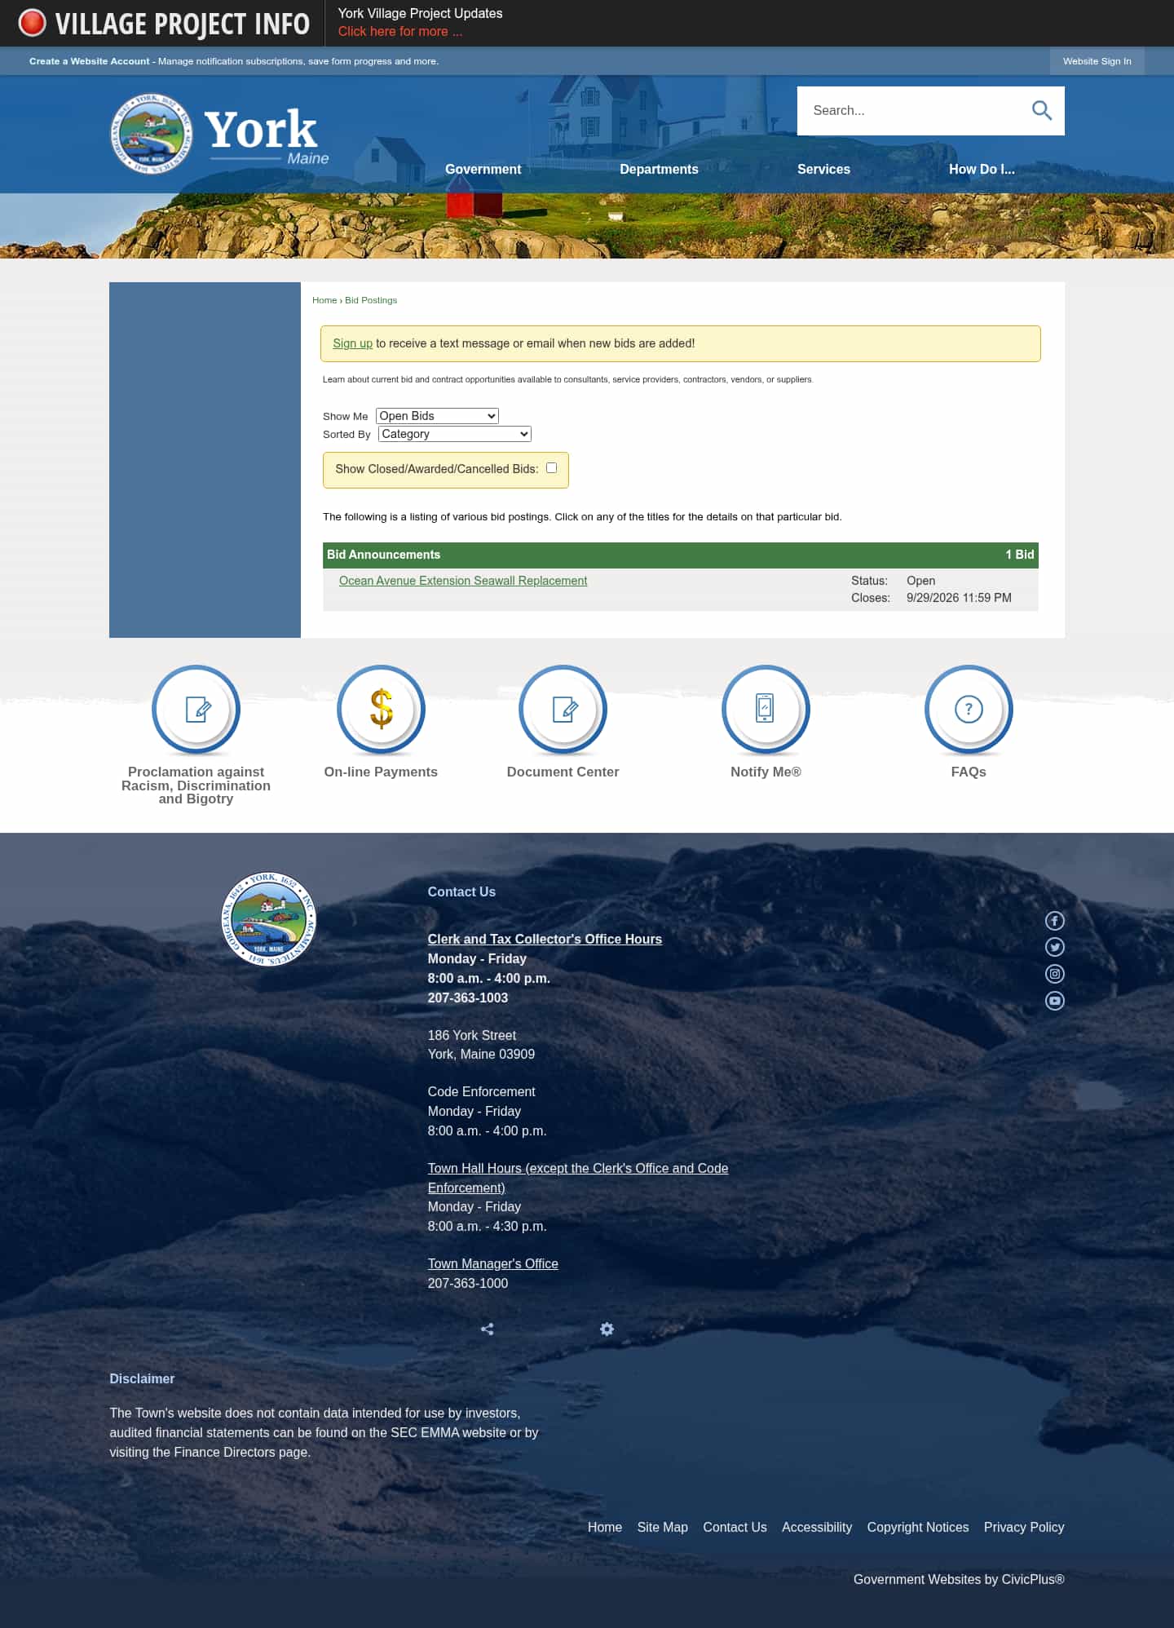
Task: Click the search magnifier icon
Action: coord(1041,110)
